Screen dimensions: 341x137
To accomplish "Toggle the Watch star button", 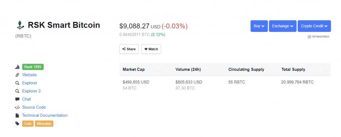I will point(151,49).
